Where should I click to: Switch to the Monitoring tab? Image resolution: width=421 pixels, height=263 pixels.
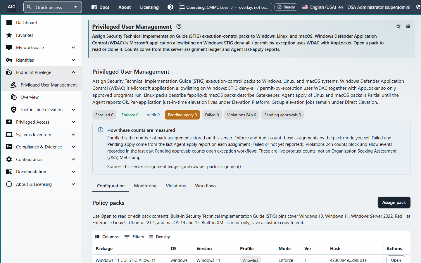point(145,186)
